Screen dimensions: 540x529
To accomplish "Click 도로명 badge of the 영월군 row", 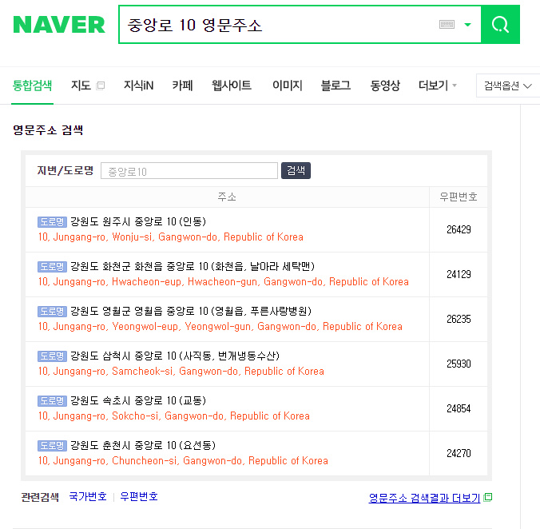I will coord(52,312).
